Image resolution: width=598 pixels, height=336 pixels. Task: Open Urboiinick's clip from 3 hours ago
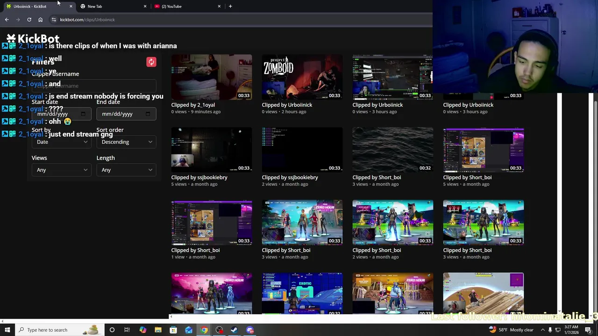[x=393, y=77]
